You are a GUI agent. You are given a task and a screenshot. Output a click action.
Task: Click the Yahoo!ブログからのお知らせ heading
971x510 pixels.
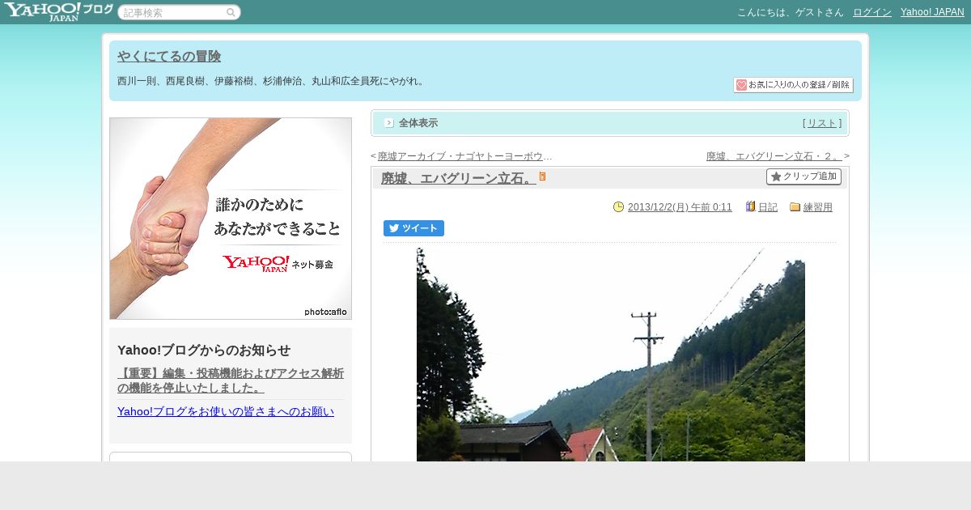click(204, 351)
